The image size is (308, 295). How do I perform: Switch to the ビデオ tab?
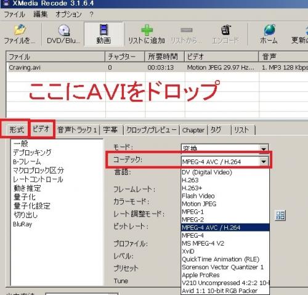point(41,129)
